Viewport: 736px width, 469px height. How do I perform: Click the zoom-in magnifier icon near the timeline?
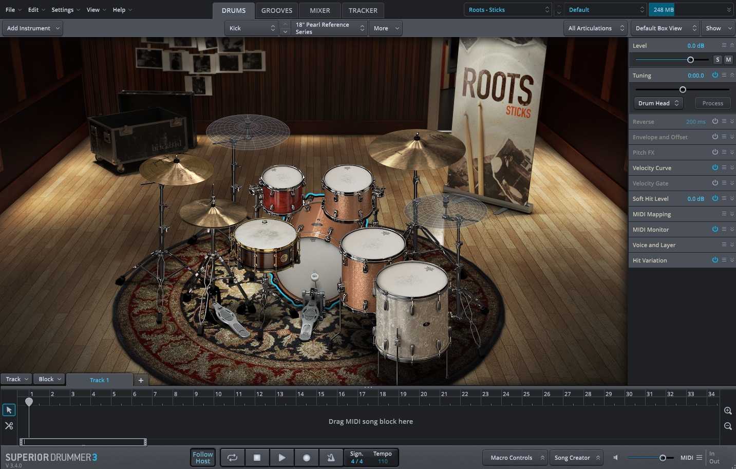tap(727, 410)
